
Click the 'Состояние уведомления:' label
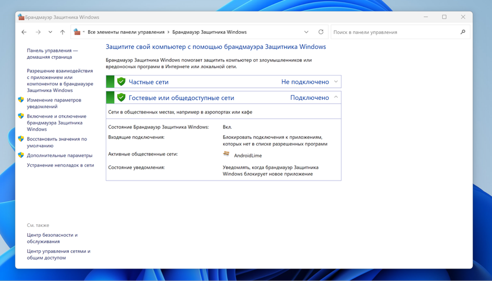click(x=136, y=167)
